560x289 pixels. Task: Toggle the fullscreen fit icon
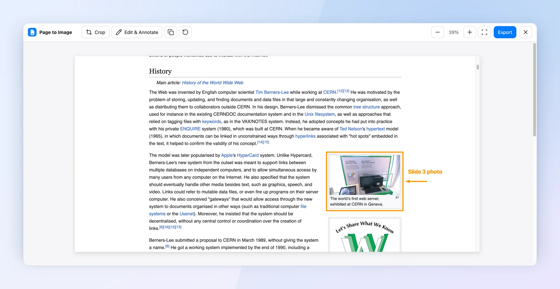click(x=484, y=32)
